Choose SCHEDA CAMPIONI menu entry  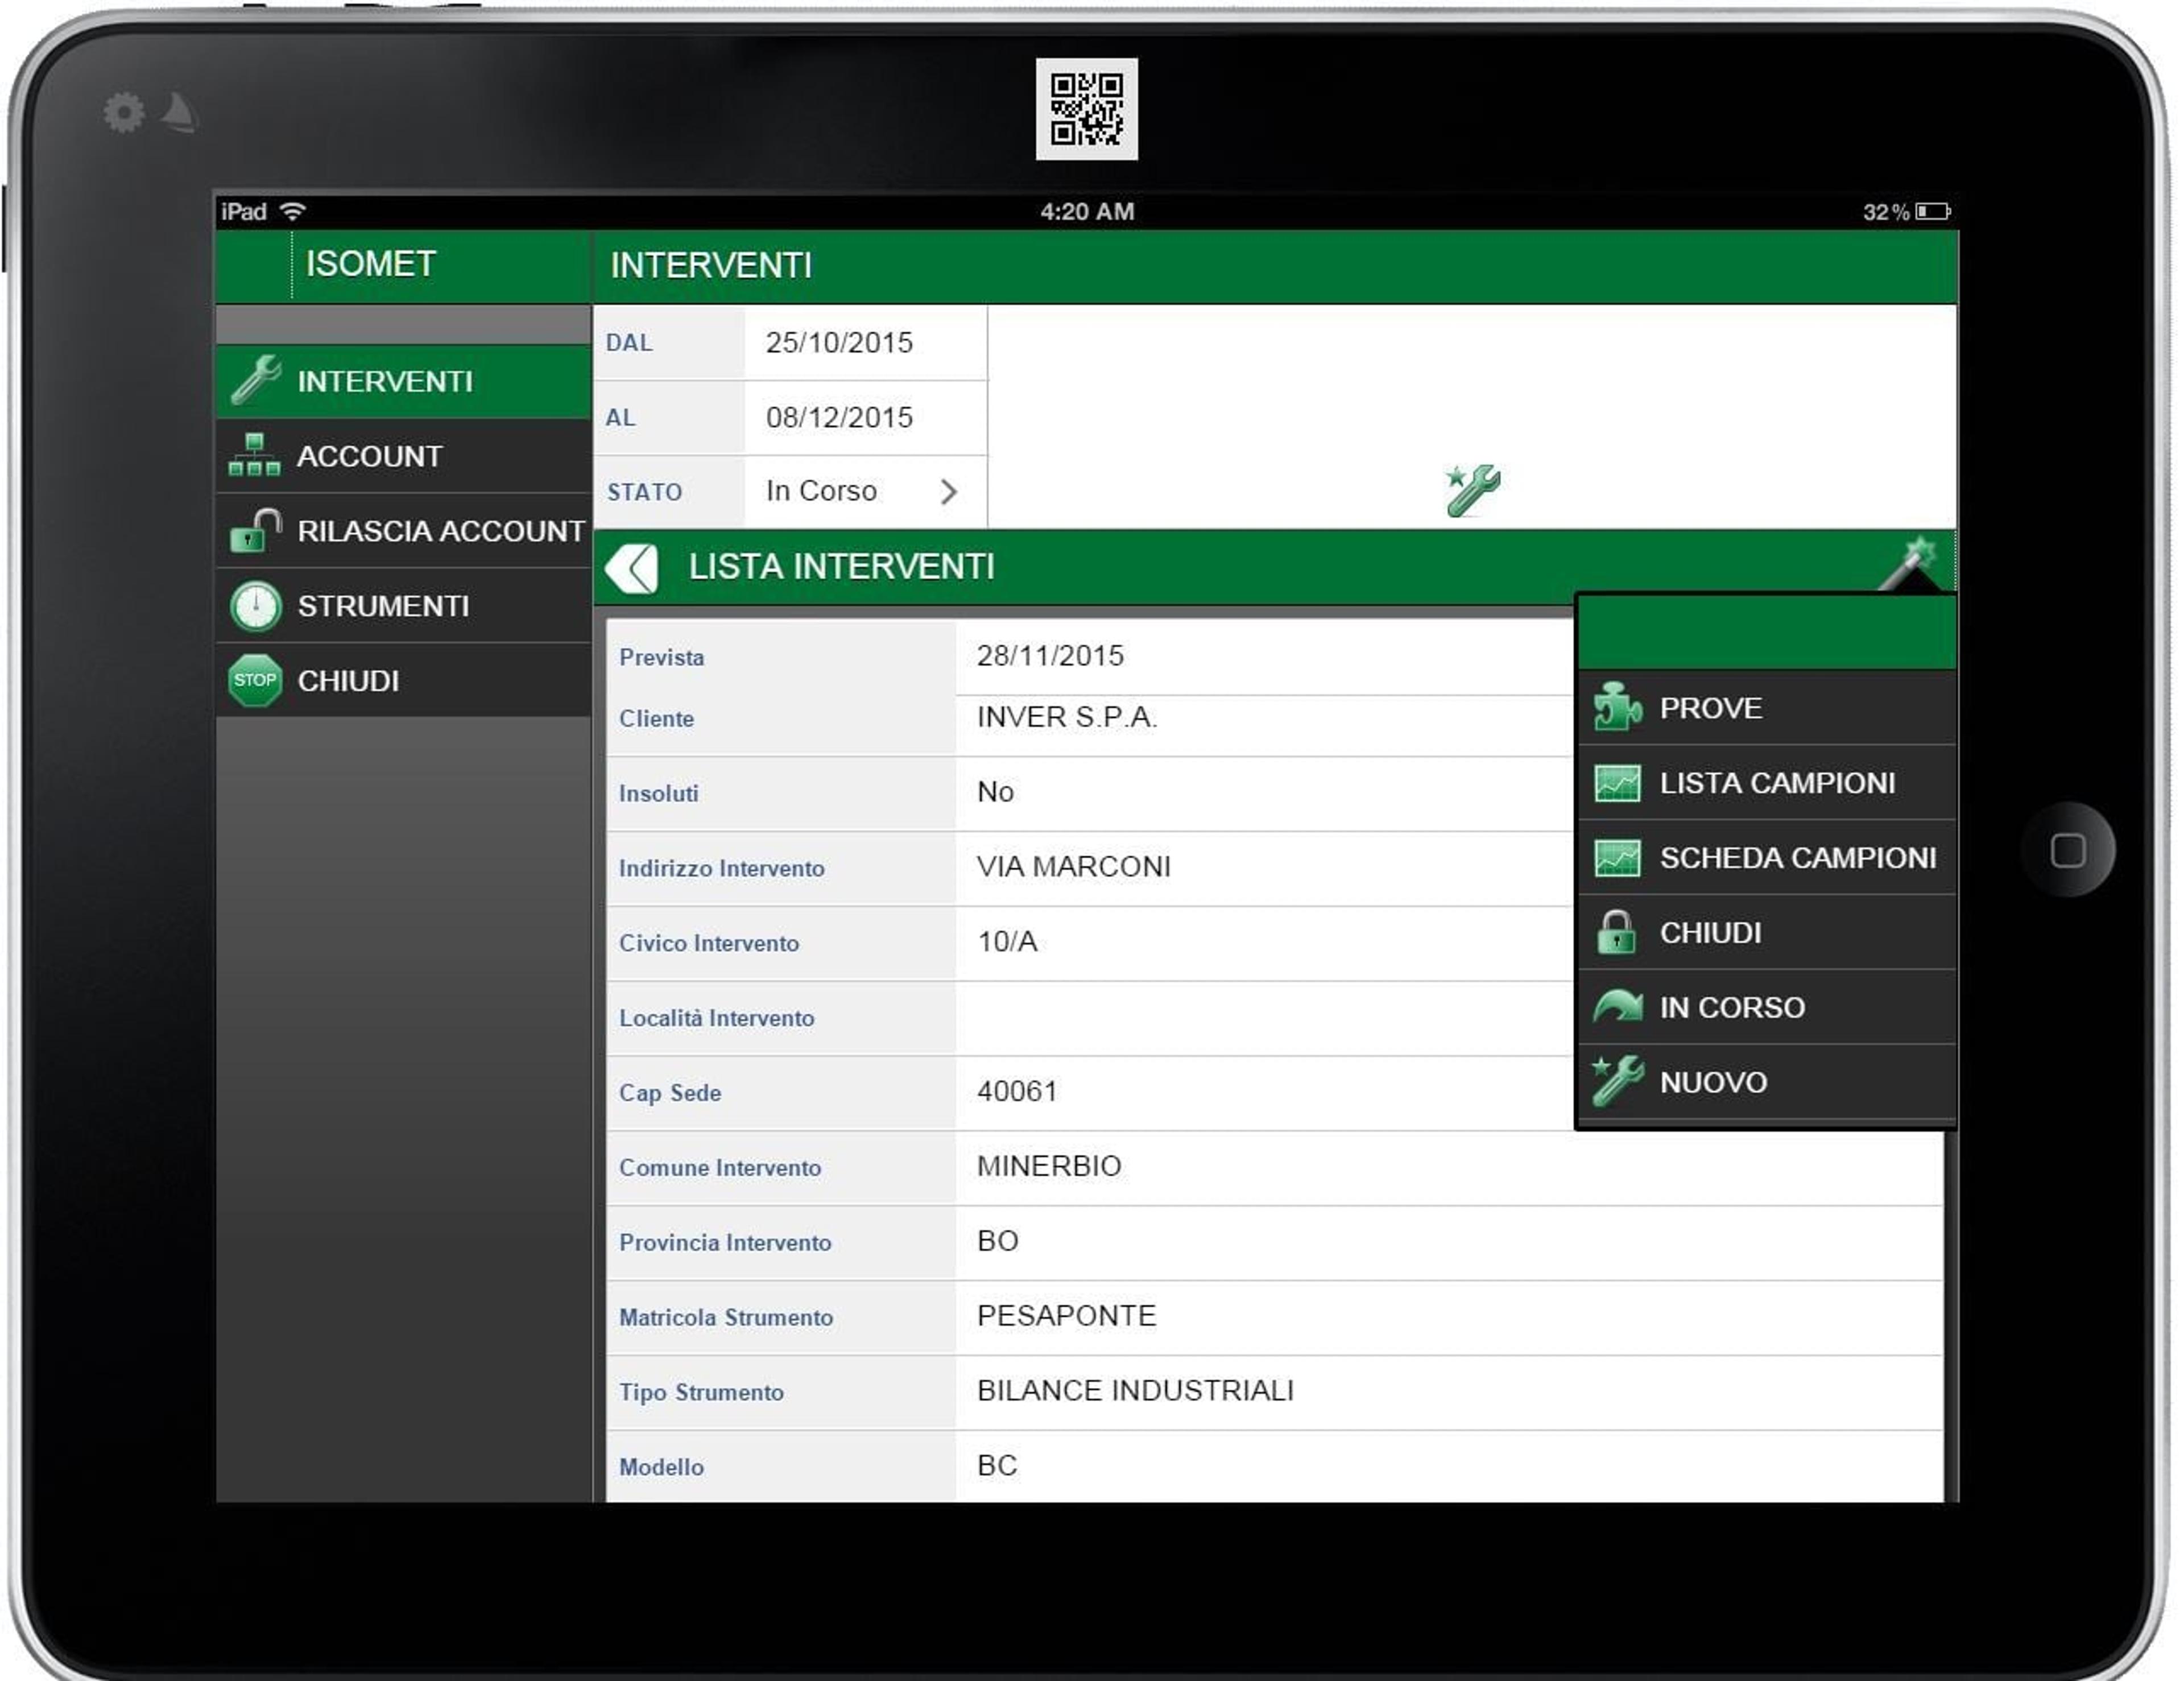pyautogui.click(x=1766, y=858)
